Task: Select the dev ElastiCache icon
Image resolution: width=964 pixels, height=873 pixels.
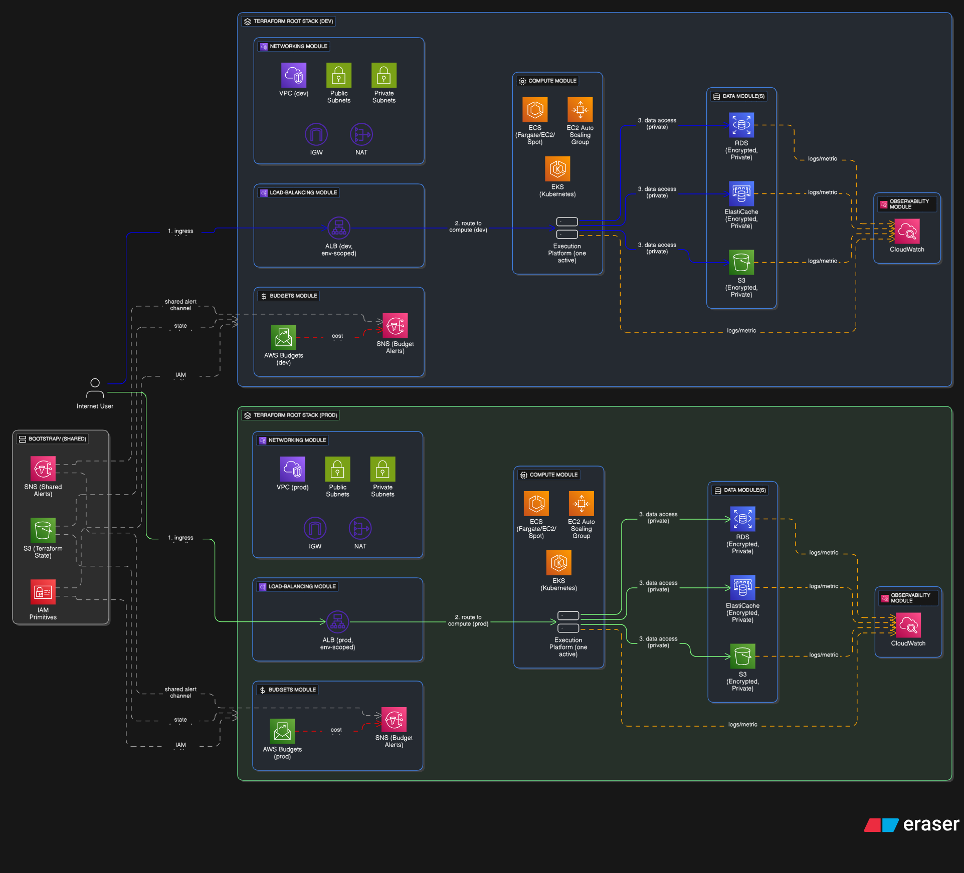Action: 741,194
